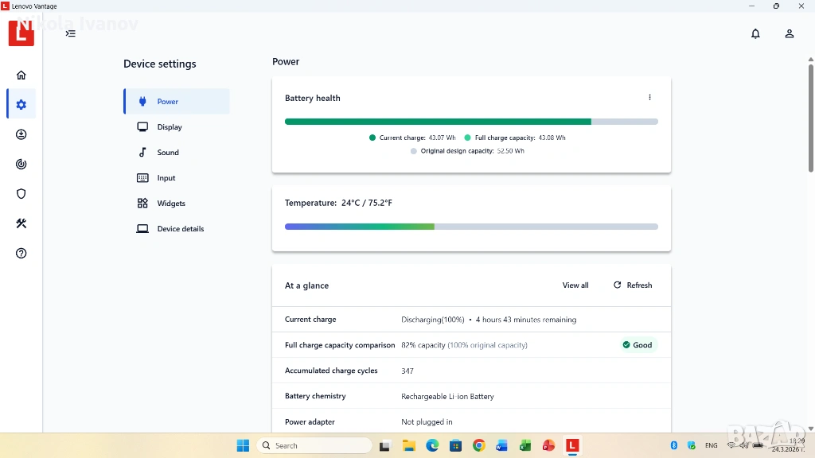Click the shield security icon in sidebar

[x=21, y=194]
